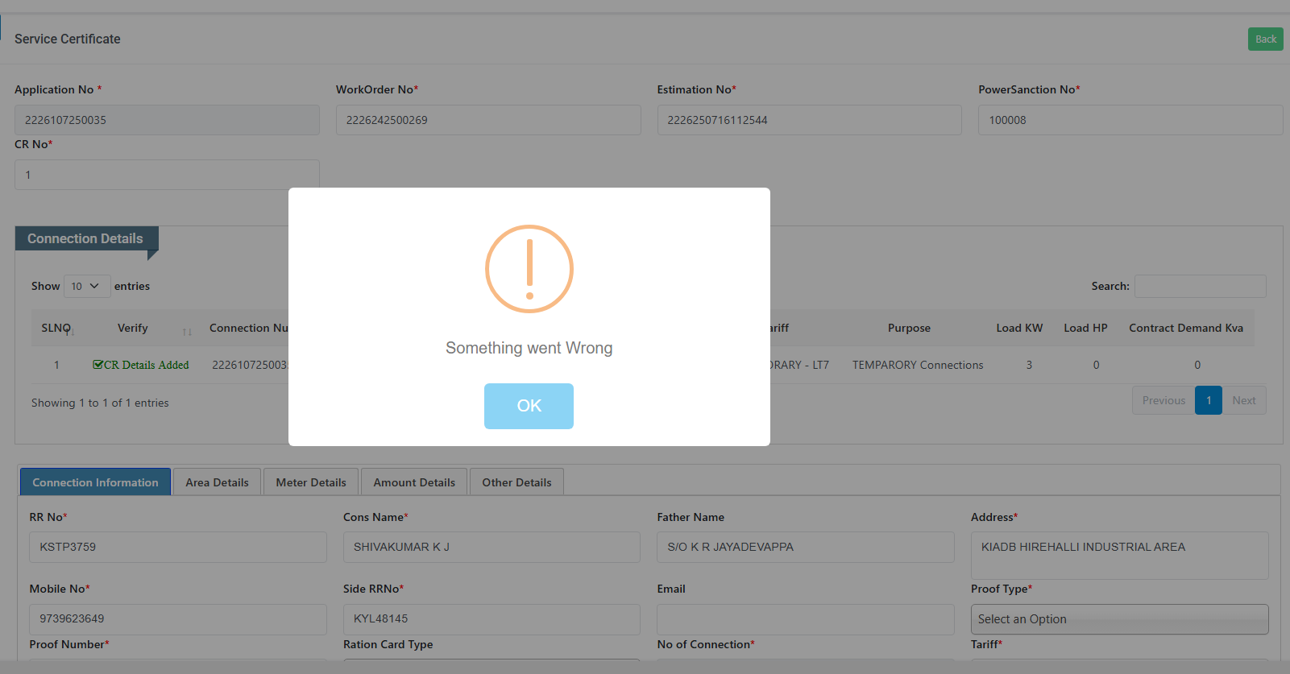1290x674 pixels.
Task: Sort the table by SLNO column
Action: coord(56,329)
